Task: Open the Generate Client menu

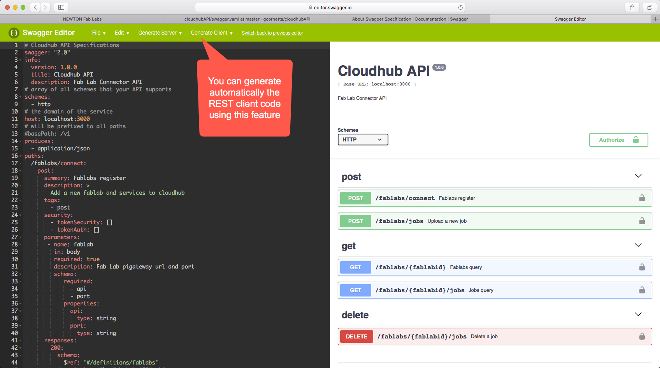Action: [x=212, y=33]
